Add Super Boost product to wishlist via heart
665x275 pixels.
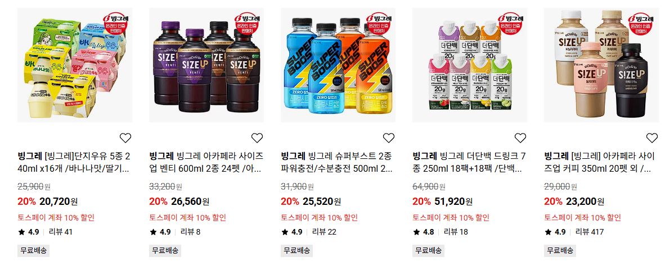pos(389,138)
